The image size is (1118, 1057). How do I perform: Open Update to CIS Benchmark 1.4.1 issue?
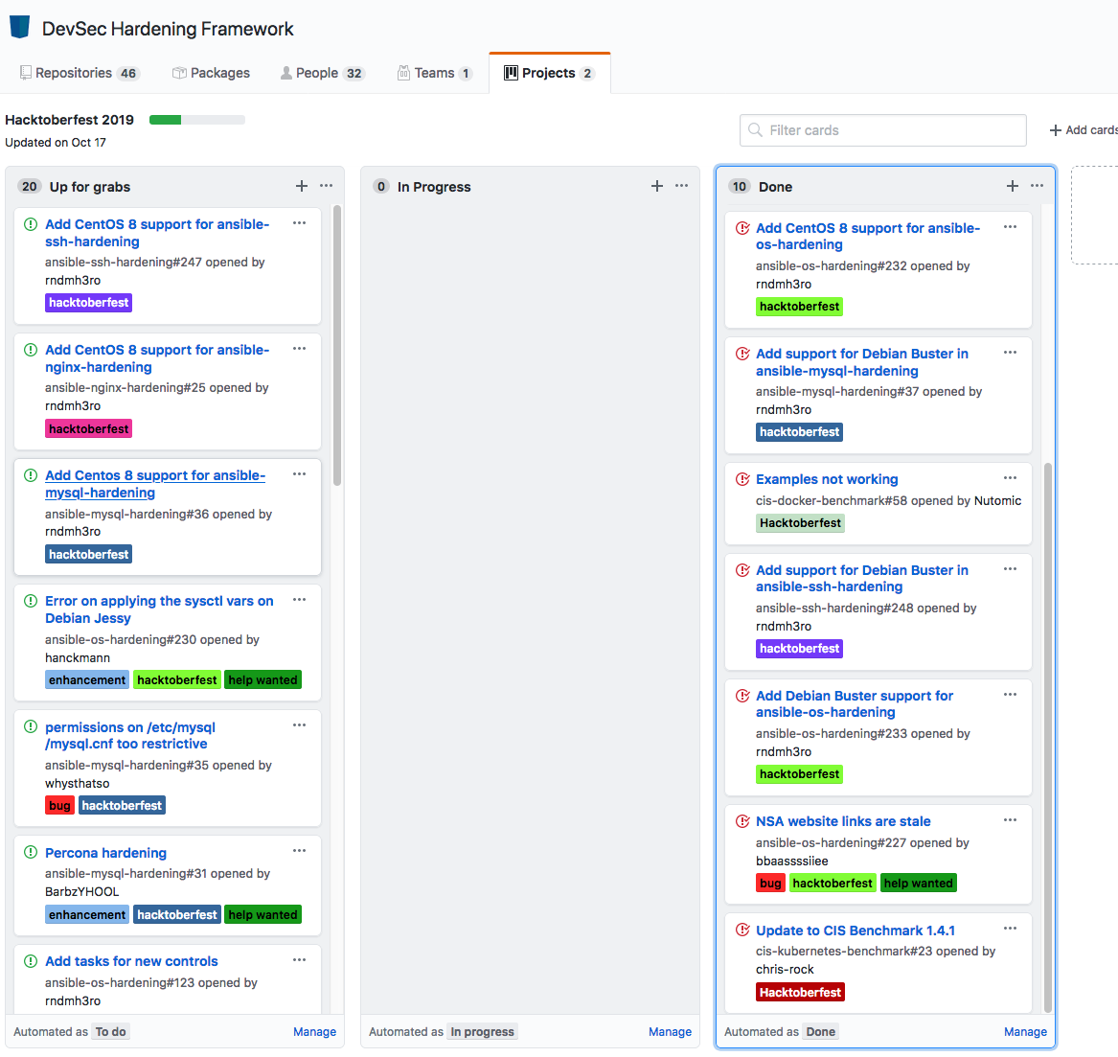pos(855,931)
